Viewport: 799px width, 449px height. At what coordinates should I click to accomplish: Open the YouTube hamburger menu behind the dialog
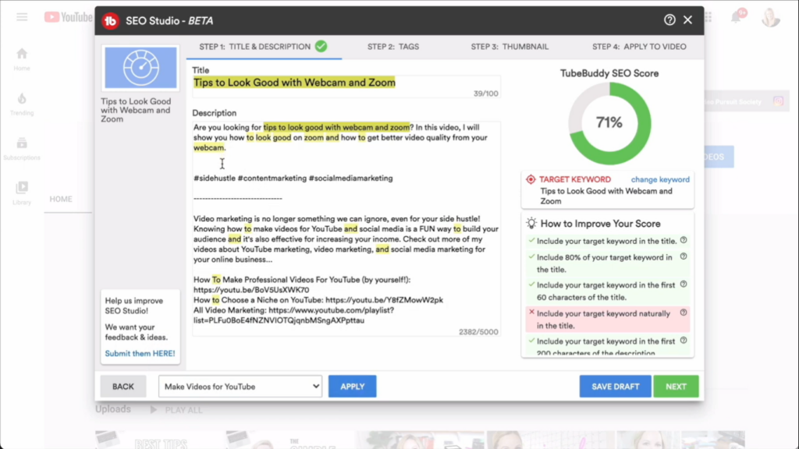(x=22, y=17)
